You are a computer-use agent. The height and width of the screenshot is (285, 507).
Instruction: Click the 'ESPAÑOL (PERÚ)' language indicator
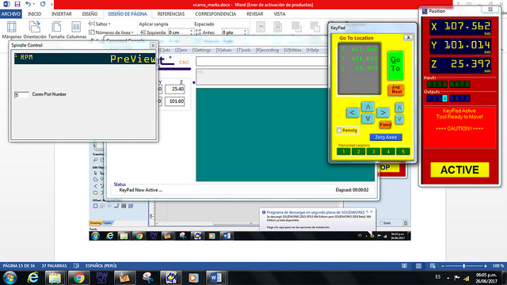tap(101, 266)
